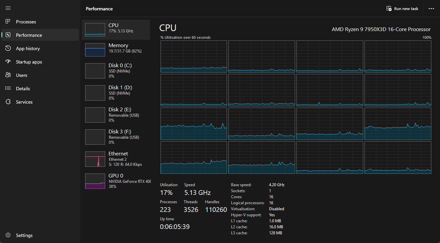Open Services using the puzzle icon
Image resolution: width=440 pixels, height=243 pixels.
pos(8,102)
